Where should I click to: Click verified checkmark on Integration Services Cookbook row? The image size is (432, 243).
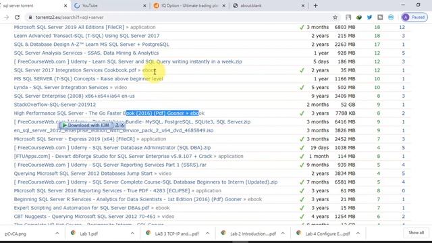[302, 70]
